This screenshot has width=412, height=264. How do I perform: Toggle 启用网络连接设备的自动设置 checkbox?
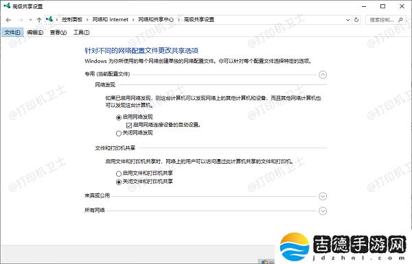(x=129, y=125)
